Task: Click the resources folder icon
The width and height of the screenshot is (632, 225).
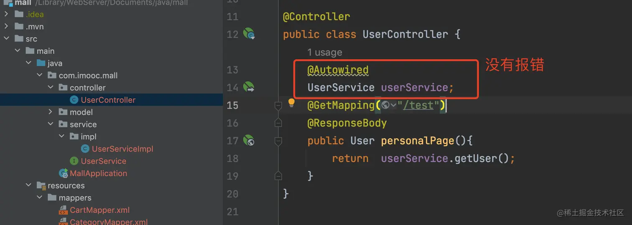Action: coord(41,185)
